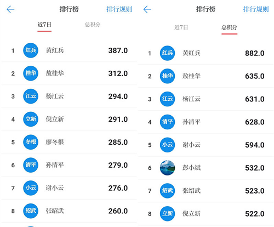Click the score 594.0

tap(255, 145)
